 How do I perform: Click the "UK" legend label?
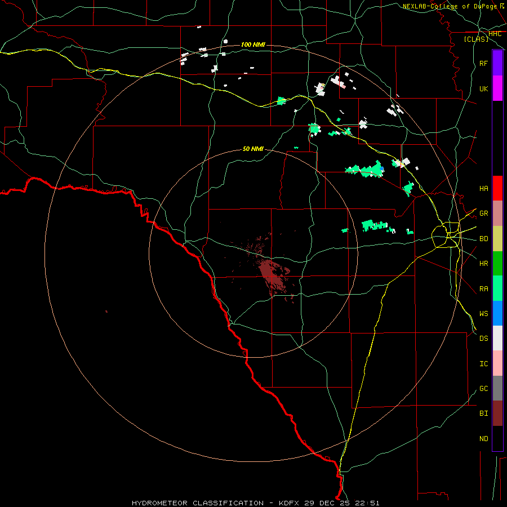point(483,88)
